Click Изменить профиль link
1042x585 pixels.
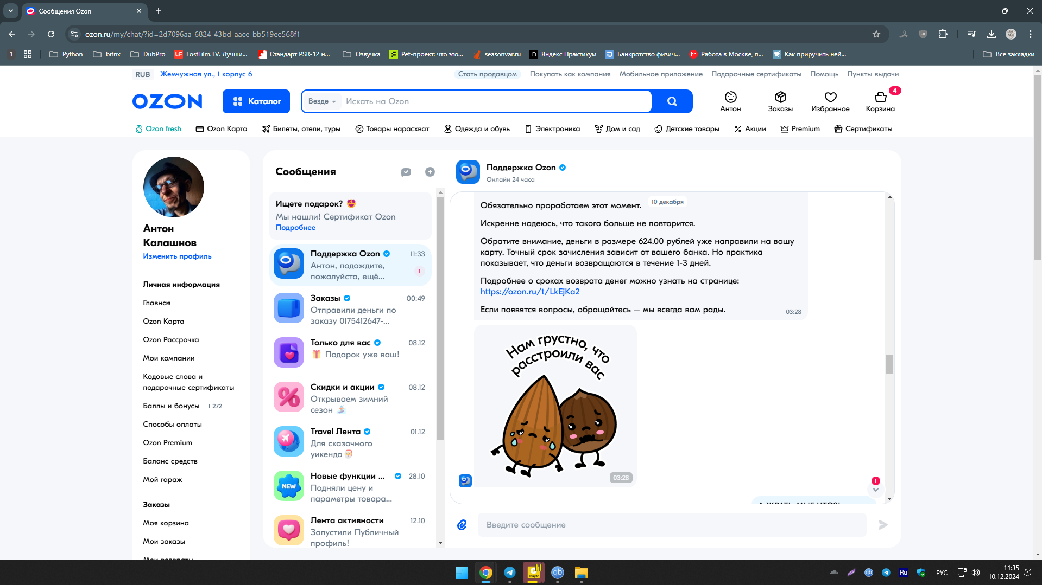point(177,256)
